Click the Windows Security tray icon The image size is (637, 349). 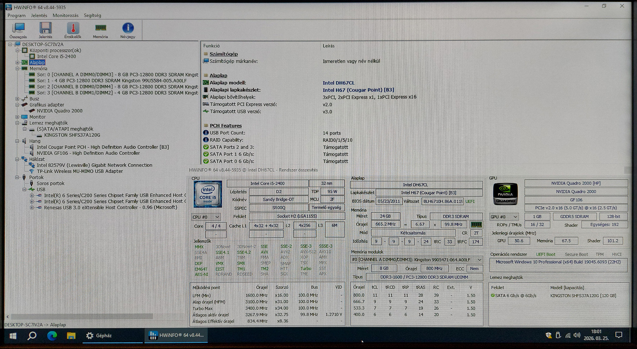pos(549,335)
